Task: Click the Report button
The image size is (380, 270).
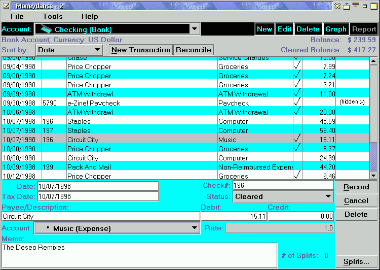Action: pyautogui.click(x=364, y=29)
